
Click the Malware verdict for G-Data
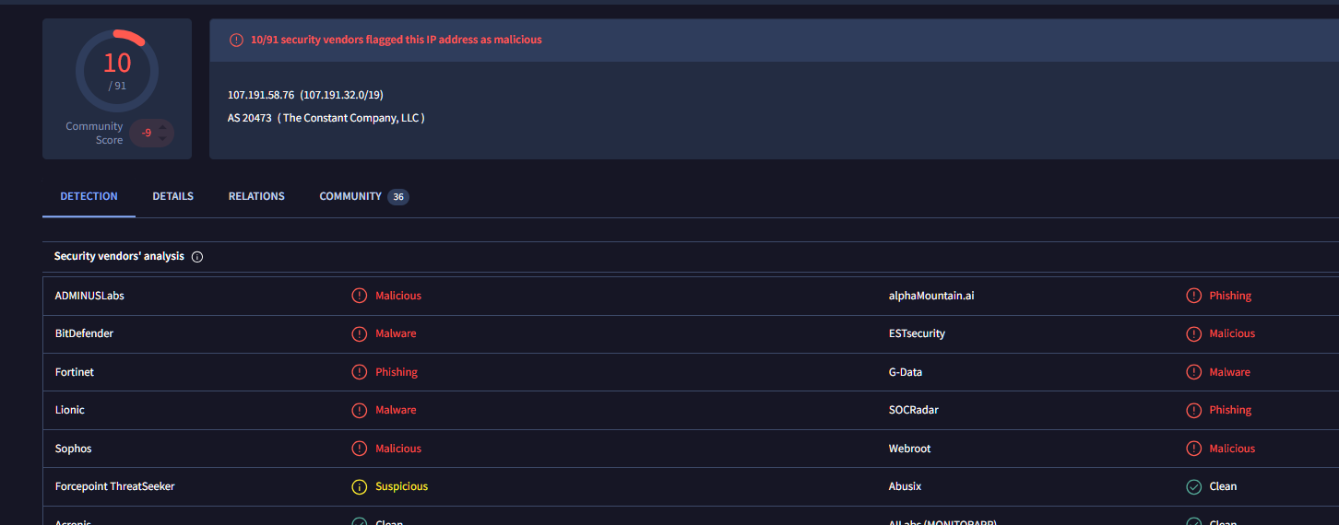1230,372
